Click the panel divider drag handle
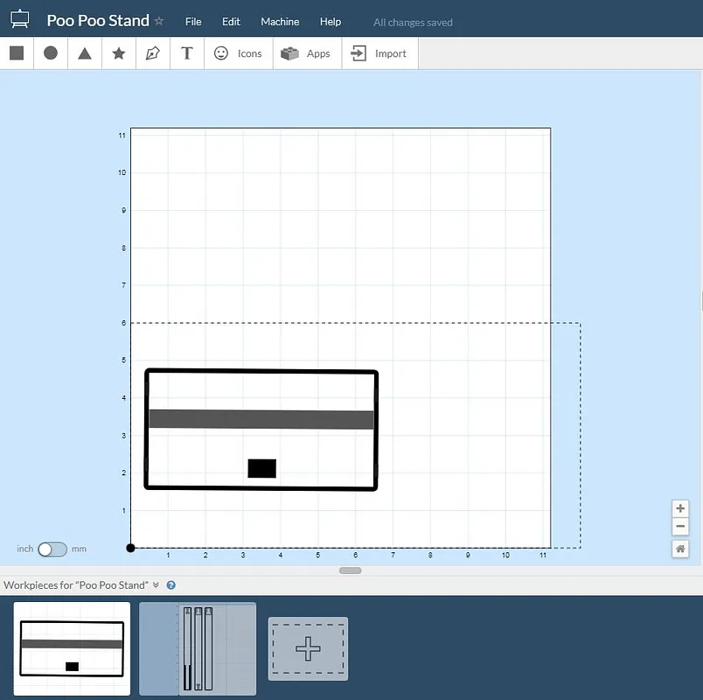Viewport: 703px width, 700px height. [x=351, y=570]
